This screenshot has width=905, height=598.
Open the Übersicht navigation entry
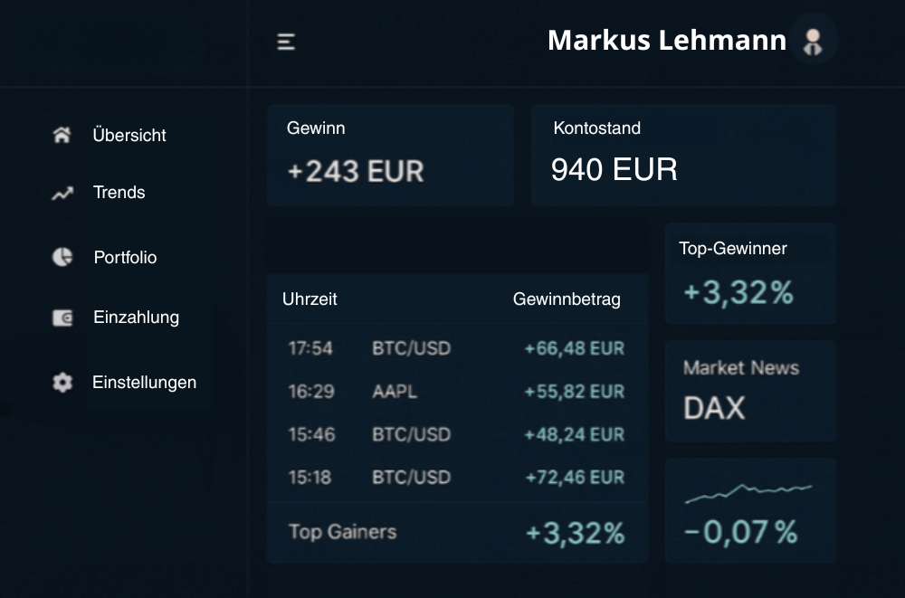pos(128,135)
